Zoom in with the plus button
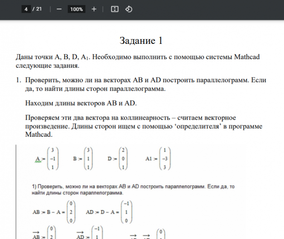This screenshot has height=239, width=284. coord(94,9)
